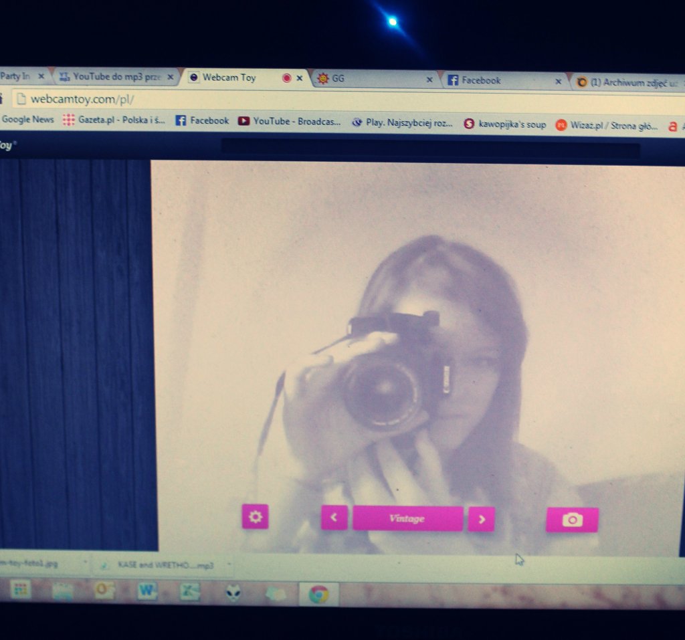Open the YouTube - Broadcast bookmark

coord(289,122)
